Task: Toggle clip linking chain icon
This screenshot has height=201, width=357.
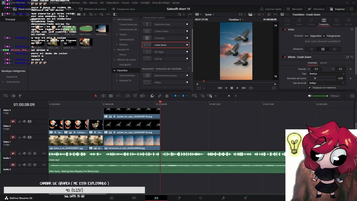Action: tap(160, 96)
